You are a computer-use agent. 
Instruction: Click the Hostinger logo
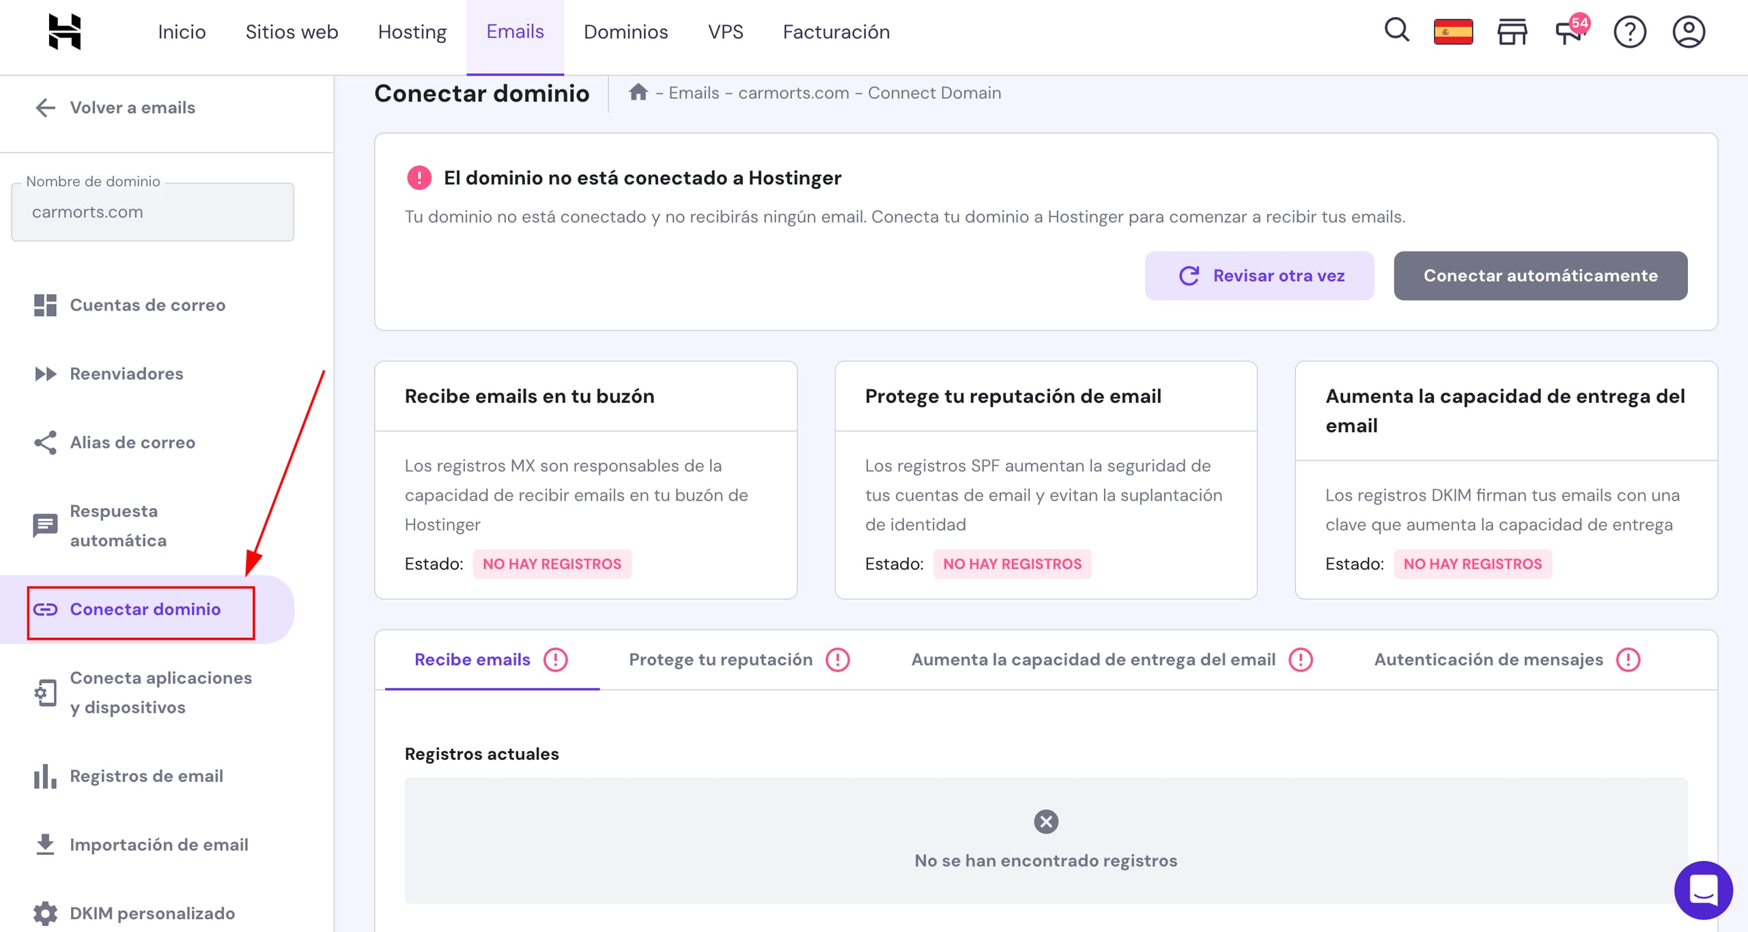click(65, 32)
